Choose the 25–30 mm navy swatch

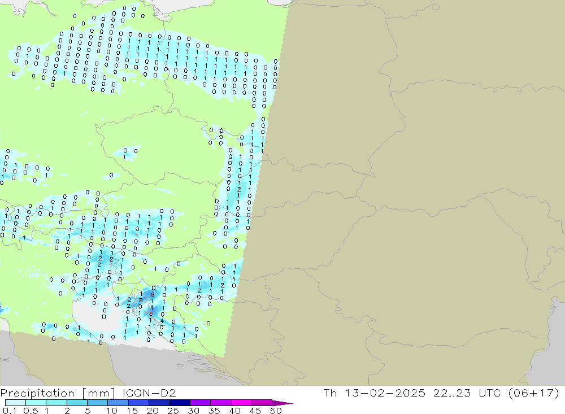(x=180, y=403)
